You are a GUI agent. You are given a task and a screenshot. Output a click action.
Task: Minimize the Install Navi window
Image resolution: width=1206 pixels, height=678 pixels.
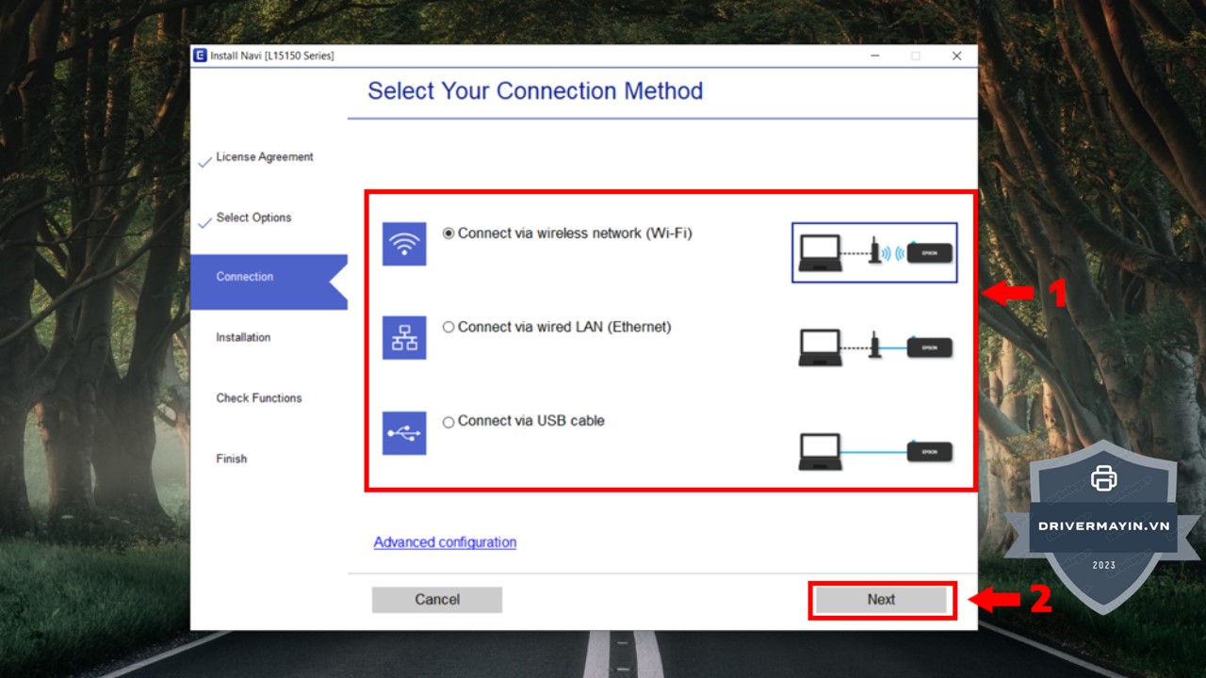pyautogui.click(x=875, y=56)
